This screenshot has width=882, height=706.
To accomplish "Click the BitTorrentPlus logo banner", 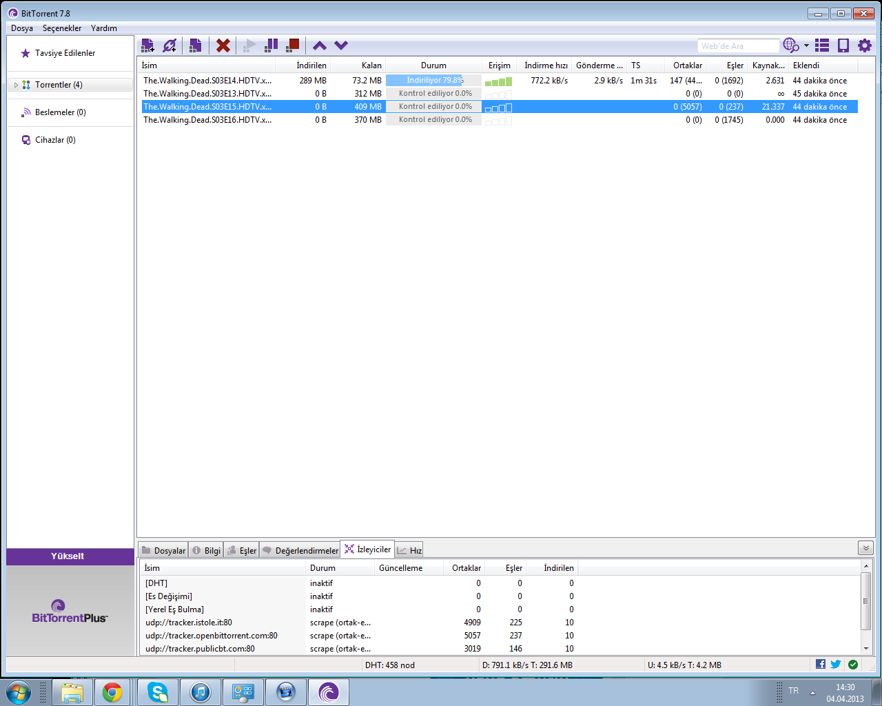I will (x=70, y=611).
